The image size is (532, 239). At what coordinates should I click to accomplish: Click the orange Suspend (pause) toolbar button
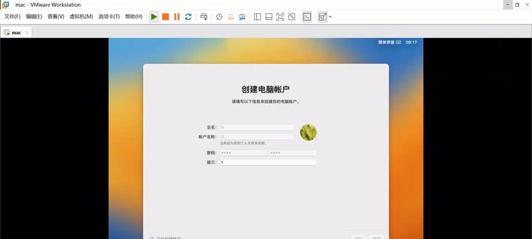(x=177, y=17)
